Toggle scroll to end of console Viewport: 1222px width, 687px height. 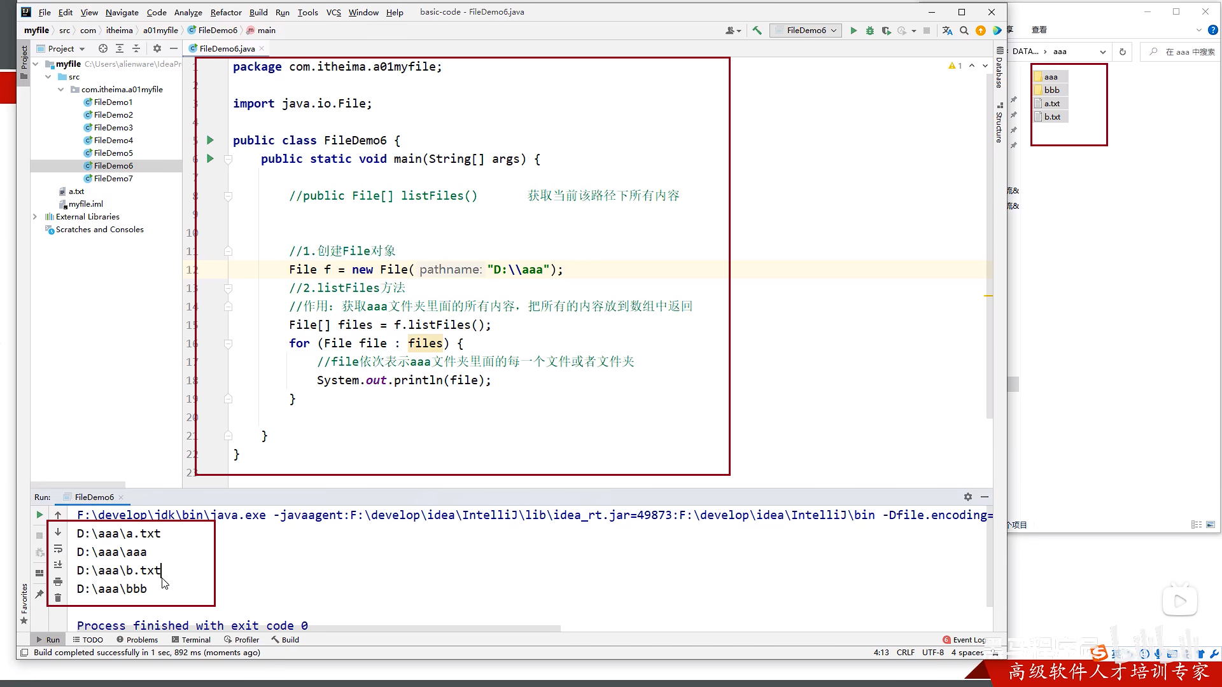(x=58, y=565)
